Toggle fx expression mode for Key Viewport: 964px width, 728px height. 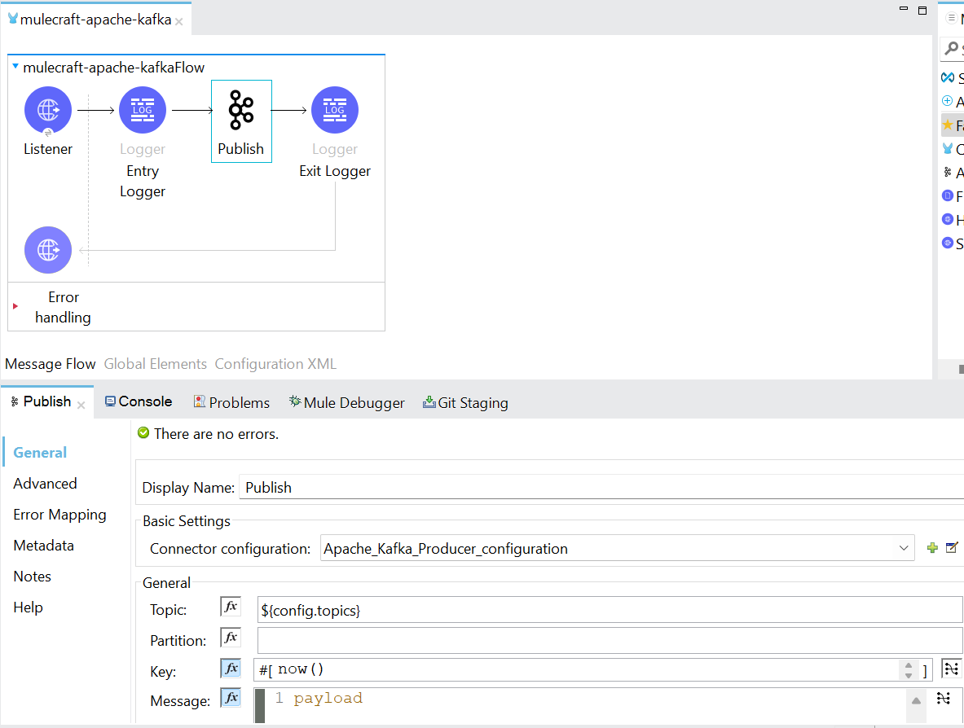(231, 669)
